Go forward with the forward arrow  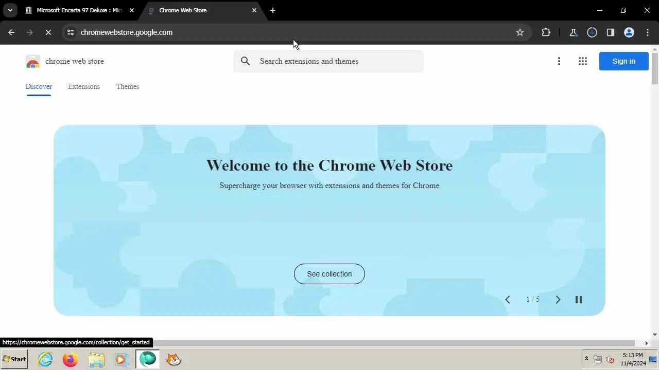(x=29, y=32)
